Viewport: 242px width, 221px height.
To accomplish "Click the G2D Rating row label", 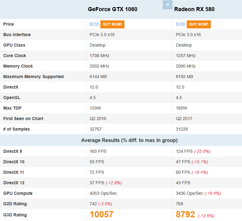I will tap(15, 204).
